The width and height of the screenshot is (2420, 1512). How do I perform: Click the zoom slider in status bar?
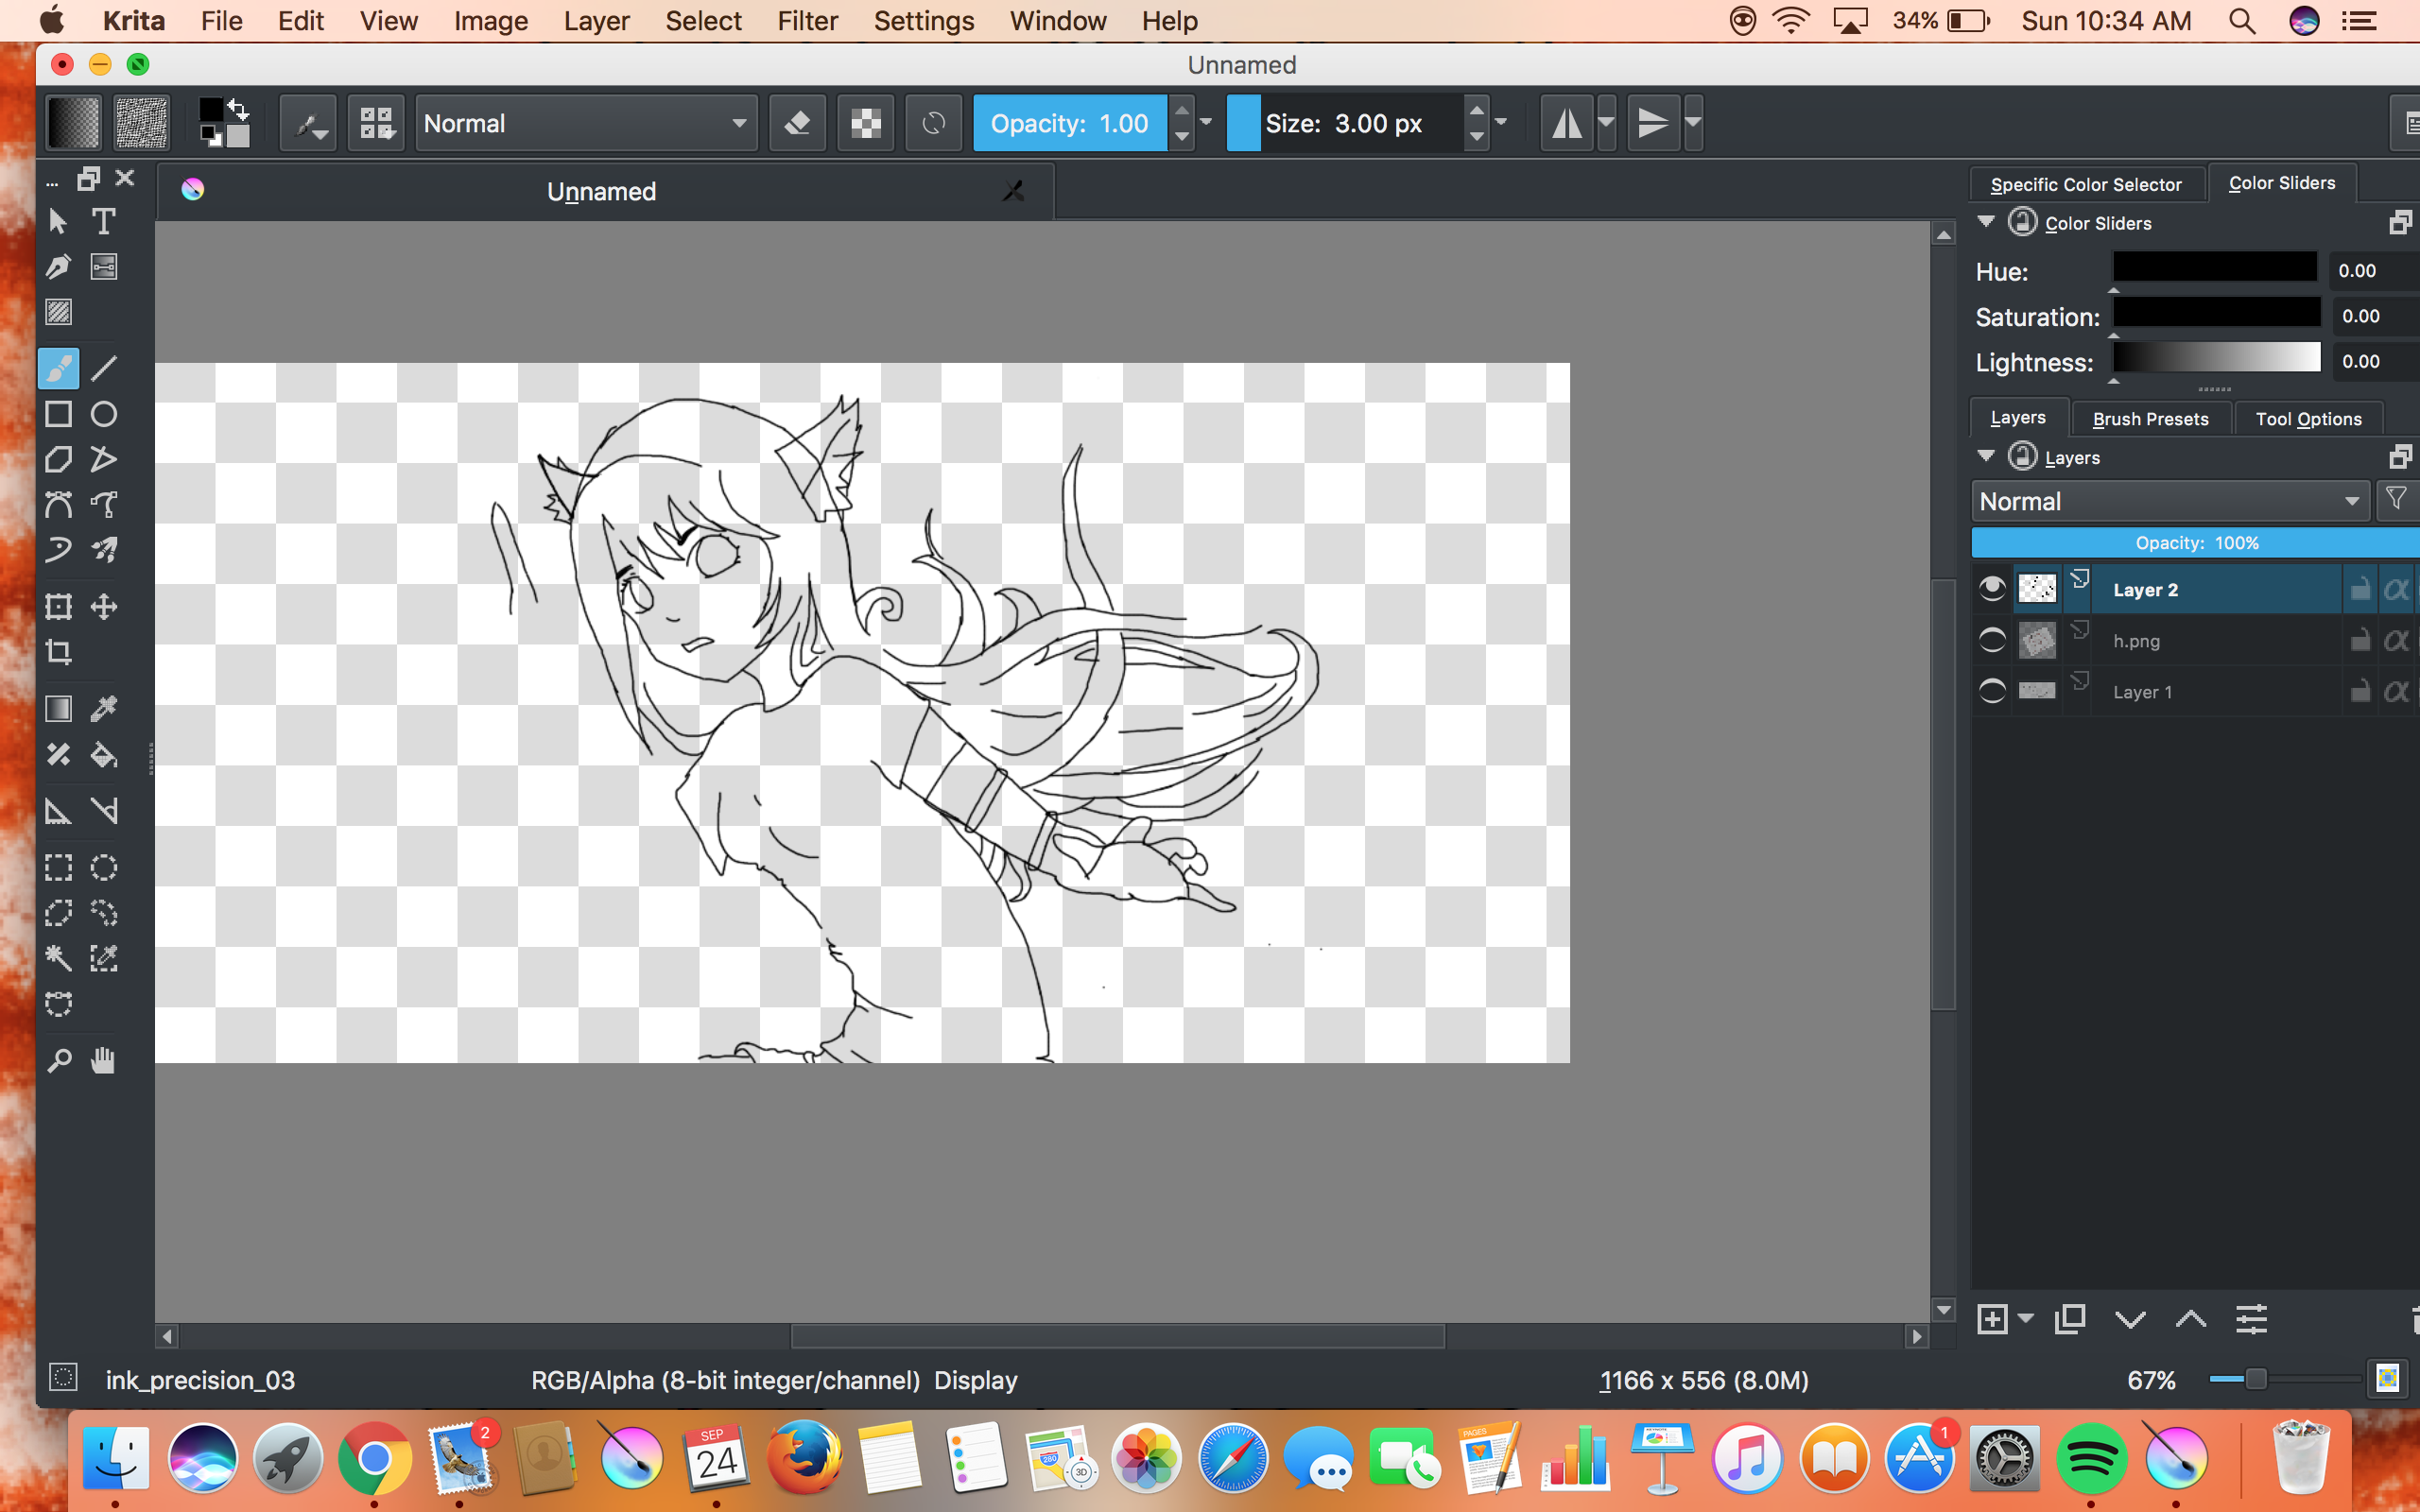click(2284, 1379)
